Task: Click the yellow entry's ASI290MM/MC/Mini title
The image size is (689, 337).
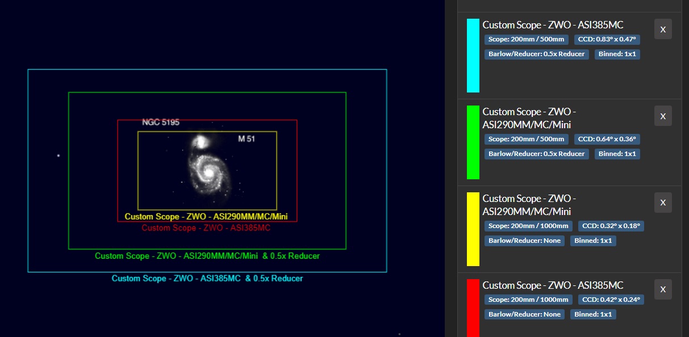Action: pos(529,205)
